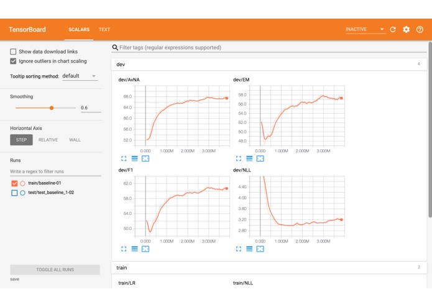432x307 pixels.
Task: Select only train/baseline-01 via its circle
Action: click(x=22, y=183)
